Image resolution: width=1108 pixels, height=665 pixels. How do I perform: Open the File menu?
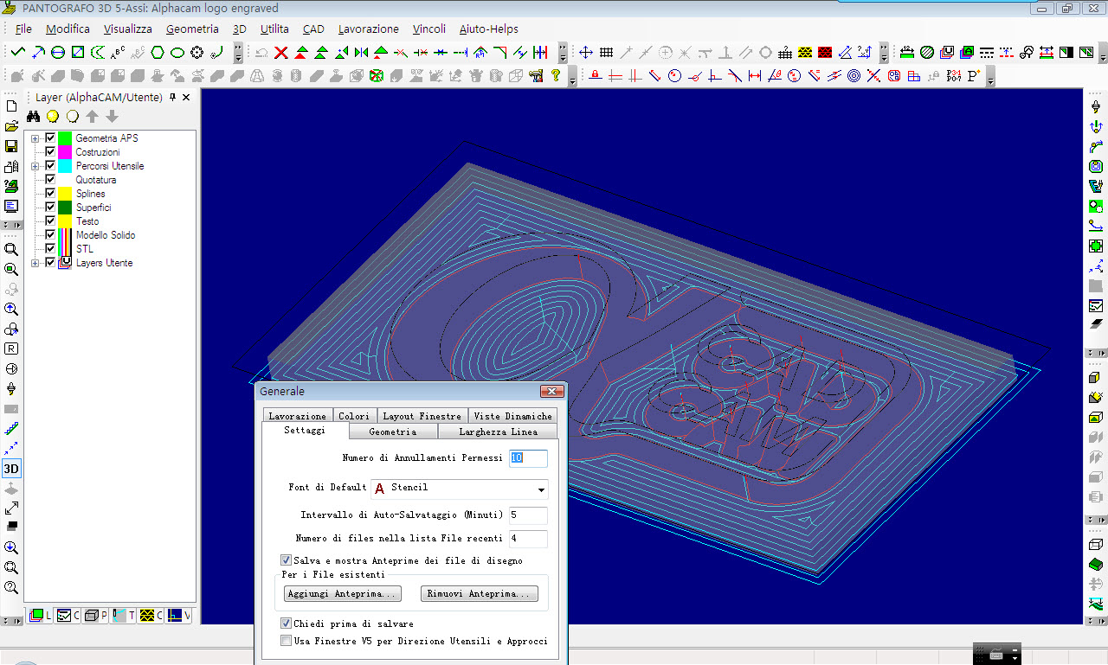point(23,29)
